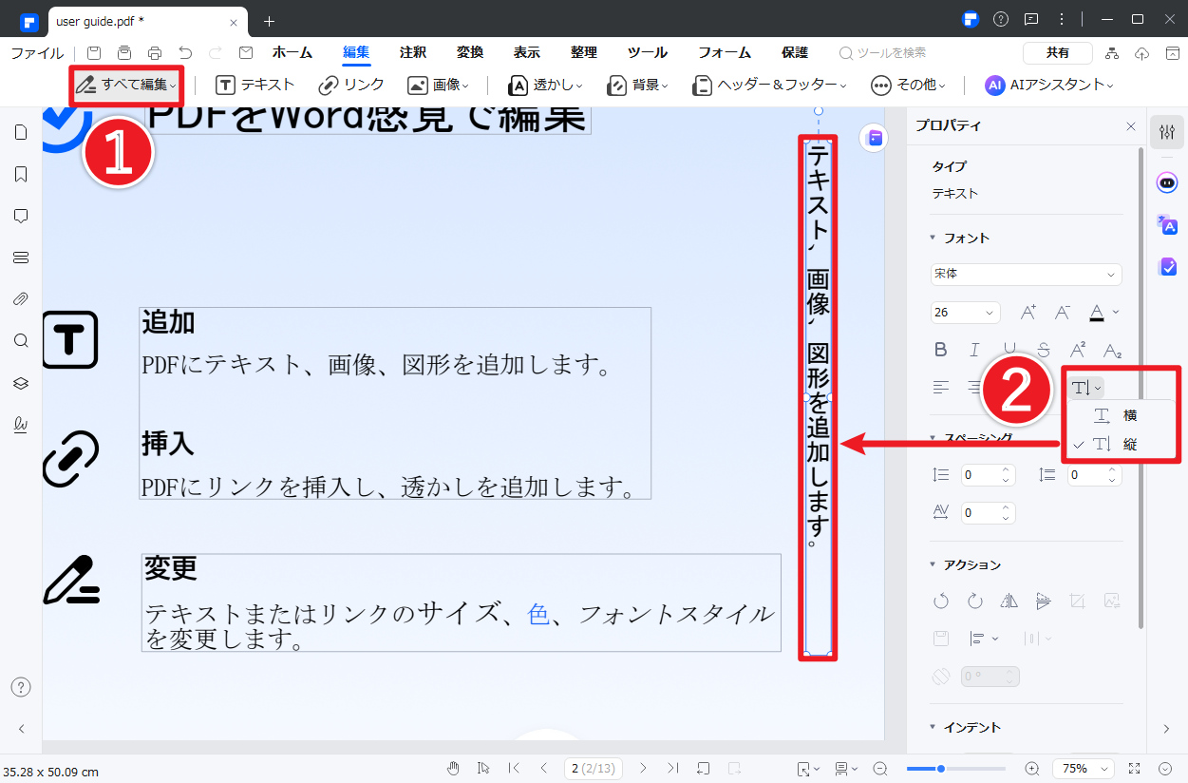
Task: Open the font color swatch picker
Action: coord(1103,312)
